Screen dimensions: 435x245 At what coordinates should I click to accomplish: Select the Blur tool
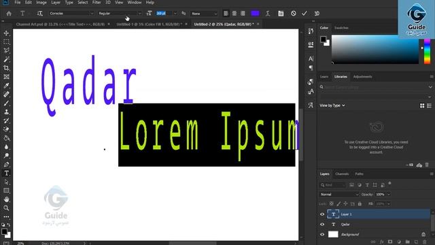pyautogui.click(x=6, y=147)
